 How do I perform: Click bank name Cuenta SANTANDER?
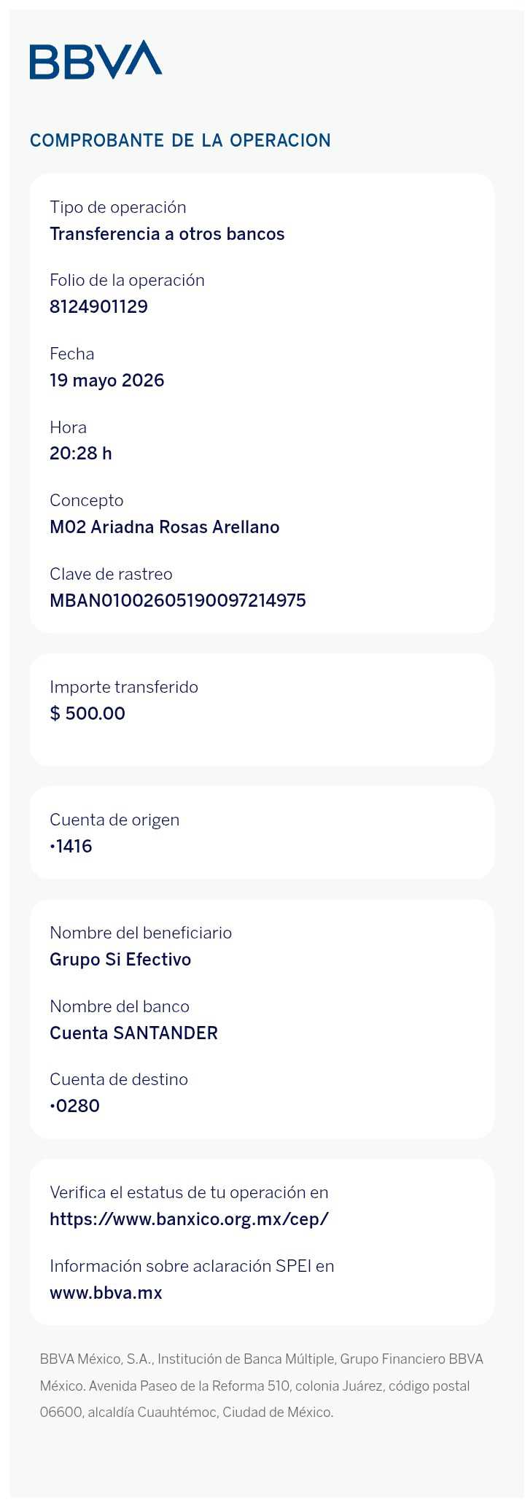click(133, 1033)
